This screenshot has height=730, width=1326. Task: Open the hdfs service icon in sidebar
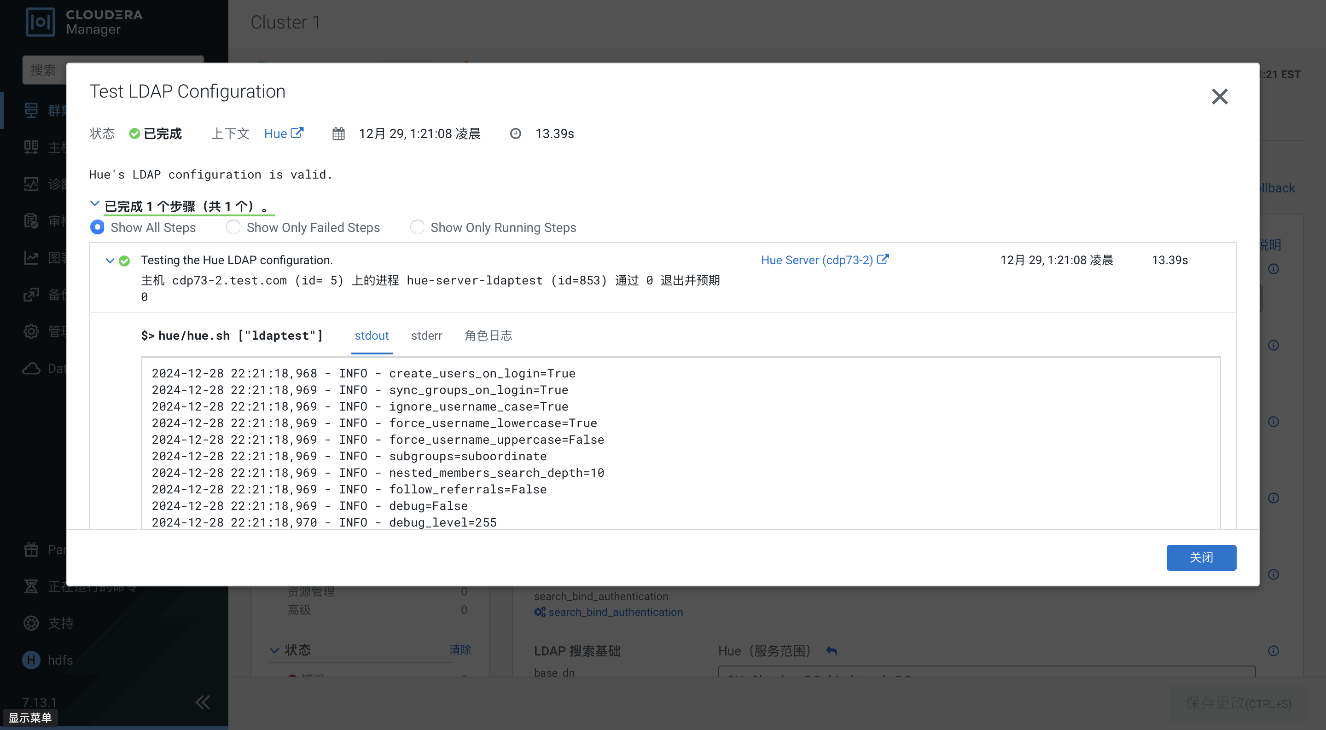click(31, 660)
